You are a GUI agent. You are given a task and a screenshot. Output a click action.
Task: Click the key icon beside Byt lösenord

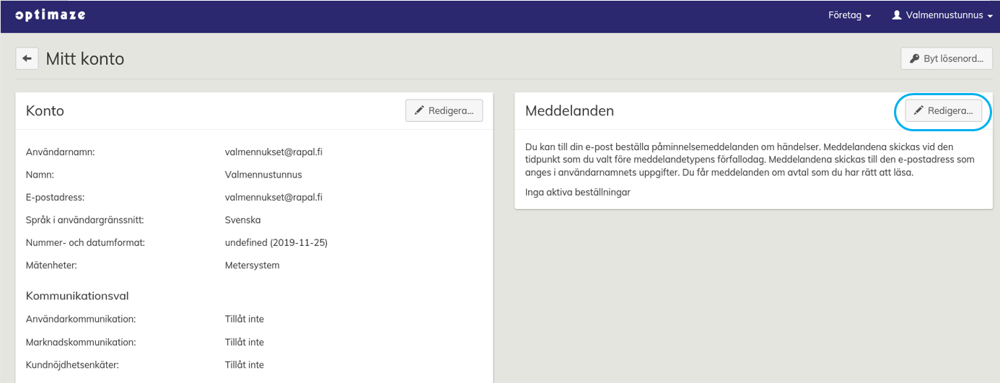click(x=914, y=59)
